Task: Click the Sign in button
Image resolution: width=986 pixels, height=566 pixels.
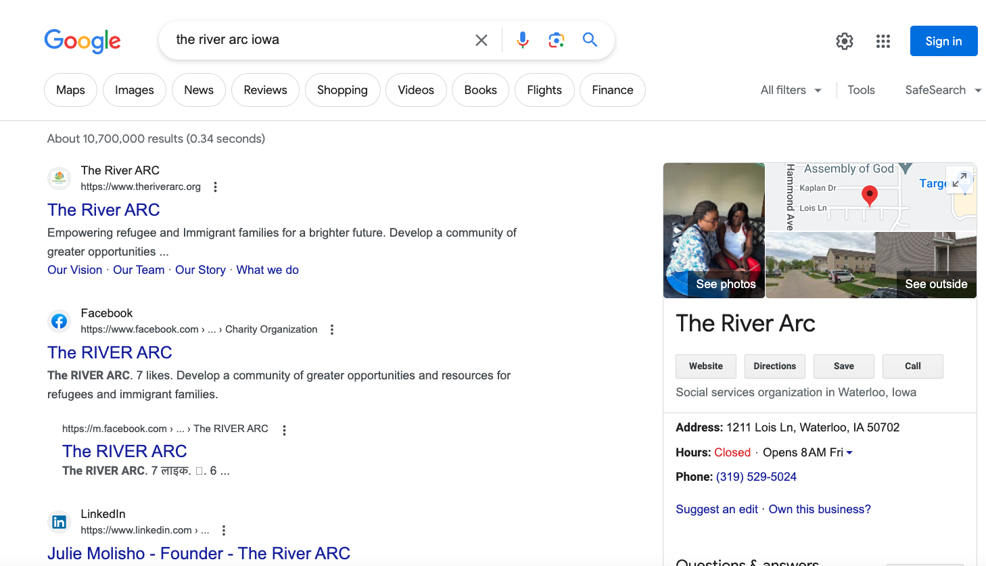Action: pyautogui.click(x=943, y=41)
